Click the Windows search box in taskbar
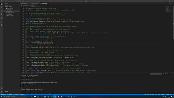The width and height of the screenshot is (174, 98). click(x=15, y=97)
